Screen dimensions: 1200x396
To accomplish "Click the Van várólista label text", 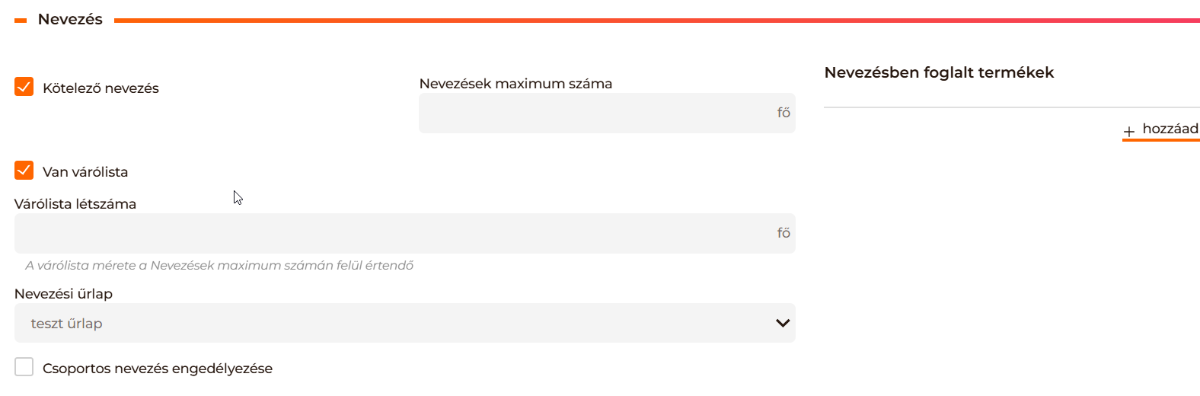I will [85, 172].
